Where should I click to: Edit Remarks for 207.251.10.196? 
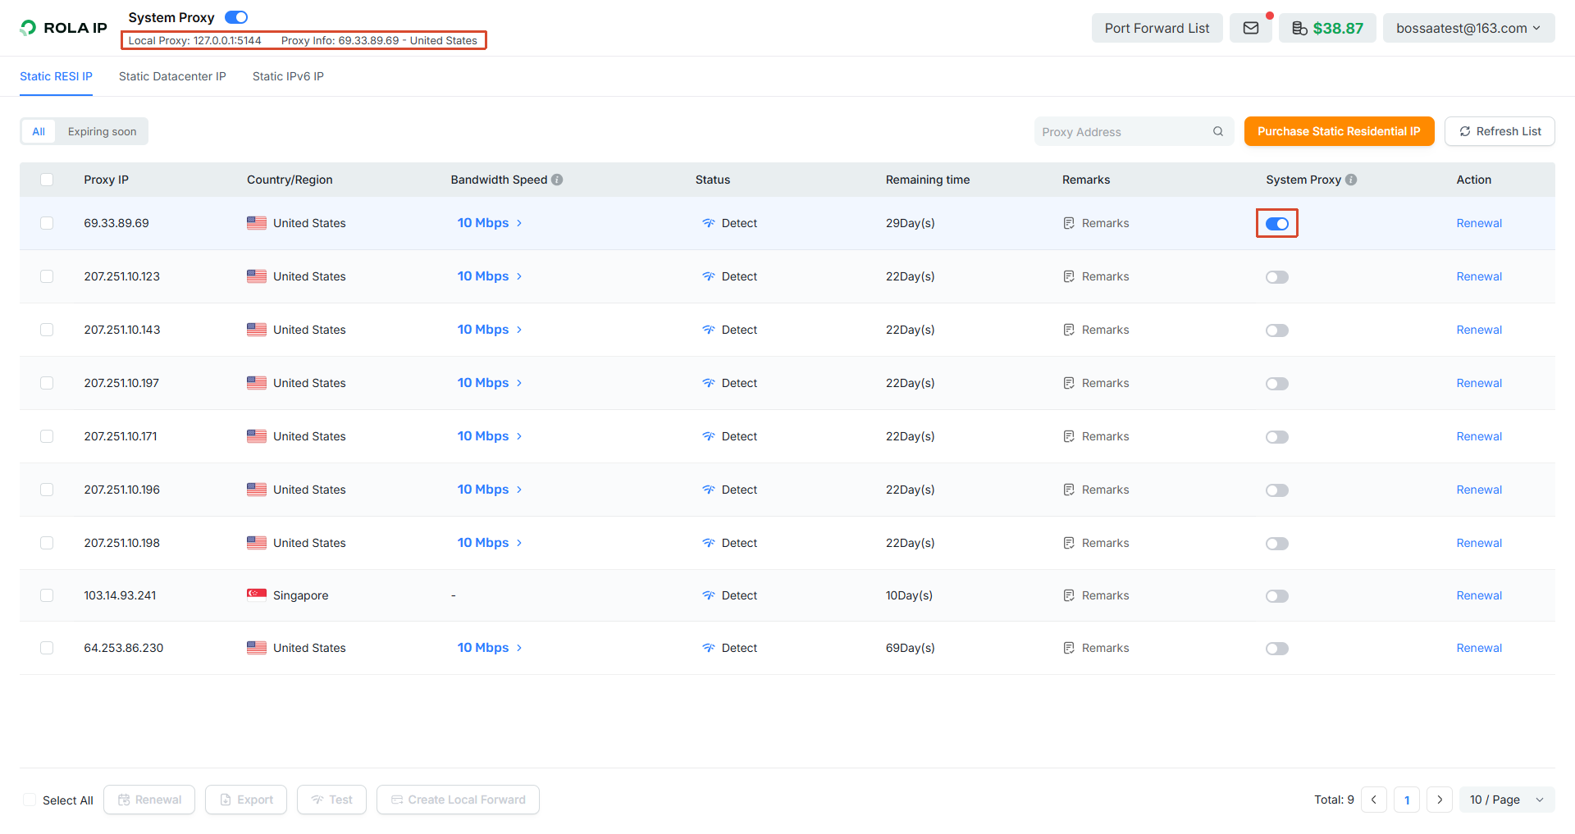click(x=1096, y=490)
